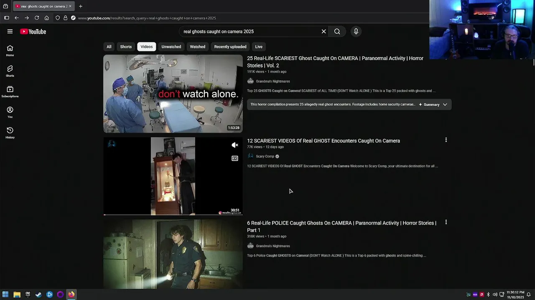Visit Grandma's Nightmares channel on third result
Screen dimensions: 535x300
tap(273, 246)
